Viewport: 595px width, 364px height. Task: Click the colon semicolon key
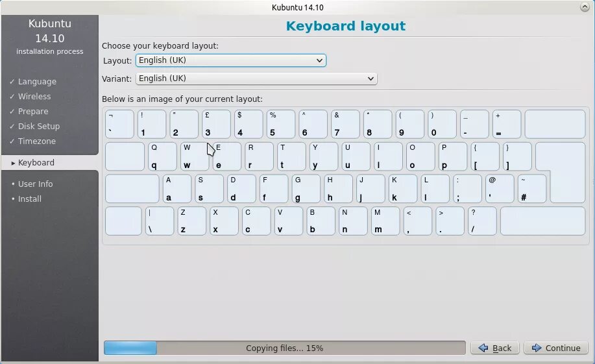pos(467,189)
